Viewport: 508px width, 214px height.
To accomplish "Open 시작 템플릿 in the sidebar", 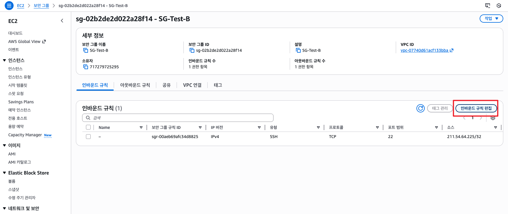I will [x=18, y=85].
